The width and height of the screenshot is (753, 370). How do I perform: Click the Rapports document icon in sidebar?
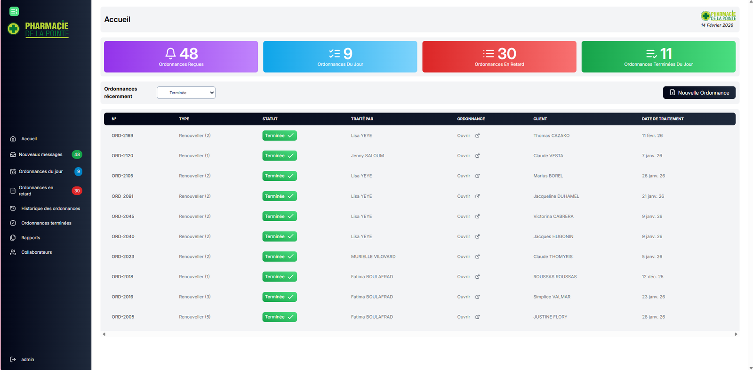point(13,238)
